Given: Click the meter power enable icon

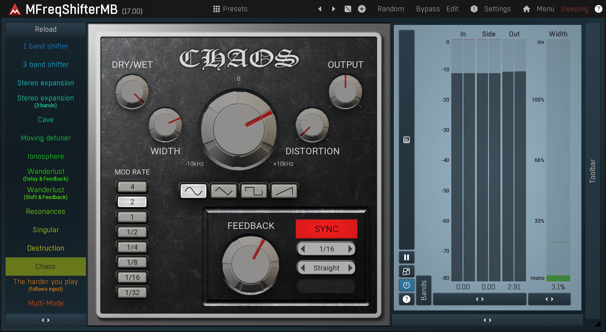Looking at the screenshot, I should pyautogui.click(x=406, y=285).
